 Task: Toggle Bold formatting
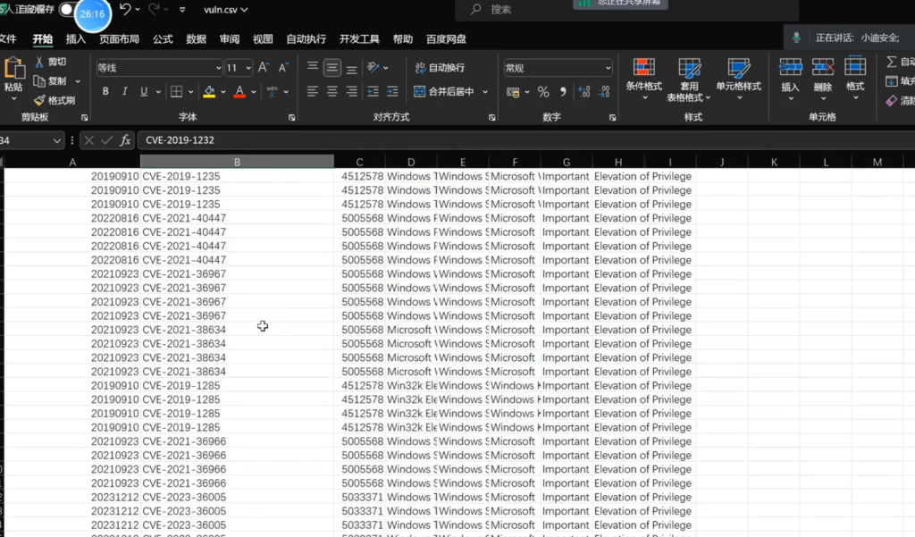(105, 92)
